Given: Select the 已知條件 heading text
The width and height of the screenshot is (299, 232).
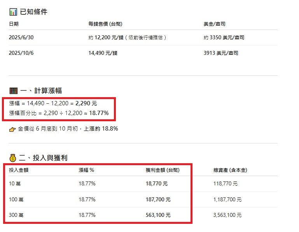Looking at the screenshot, I should (x=33, y=12).
